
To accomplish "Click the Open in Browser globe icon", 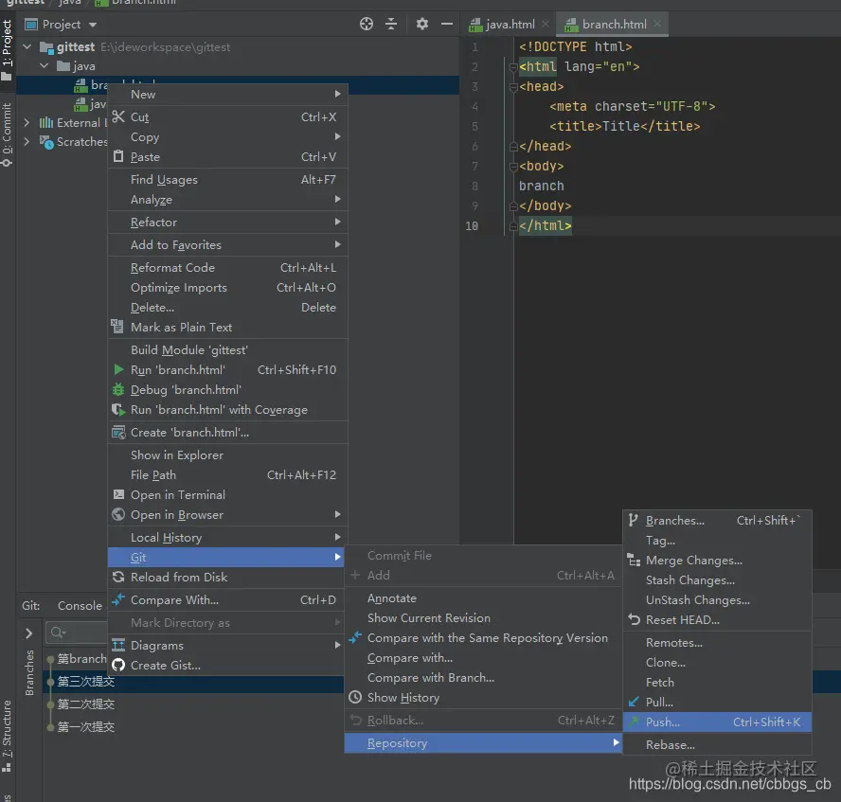I will coord(118,515).
